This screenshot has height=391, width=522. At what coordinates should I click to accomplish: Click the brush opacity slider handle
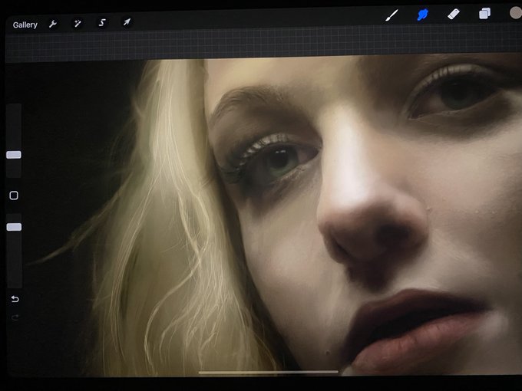point(14,227)
